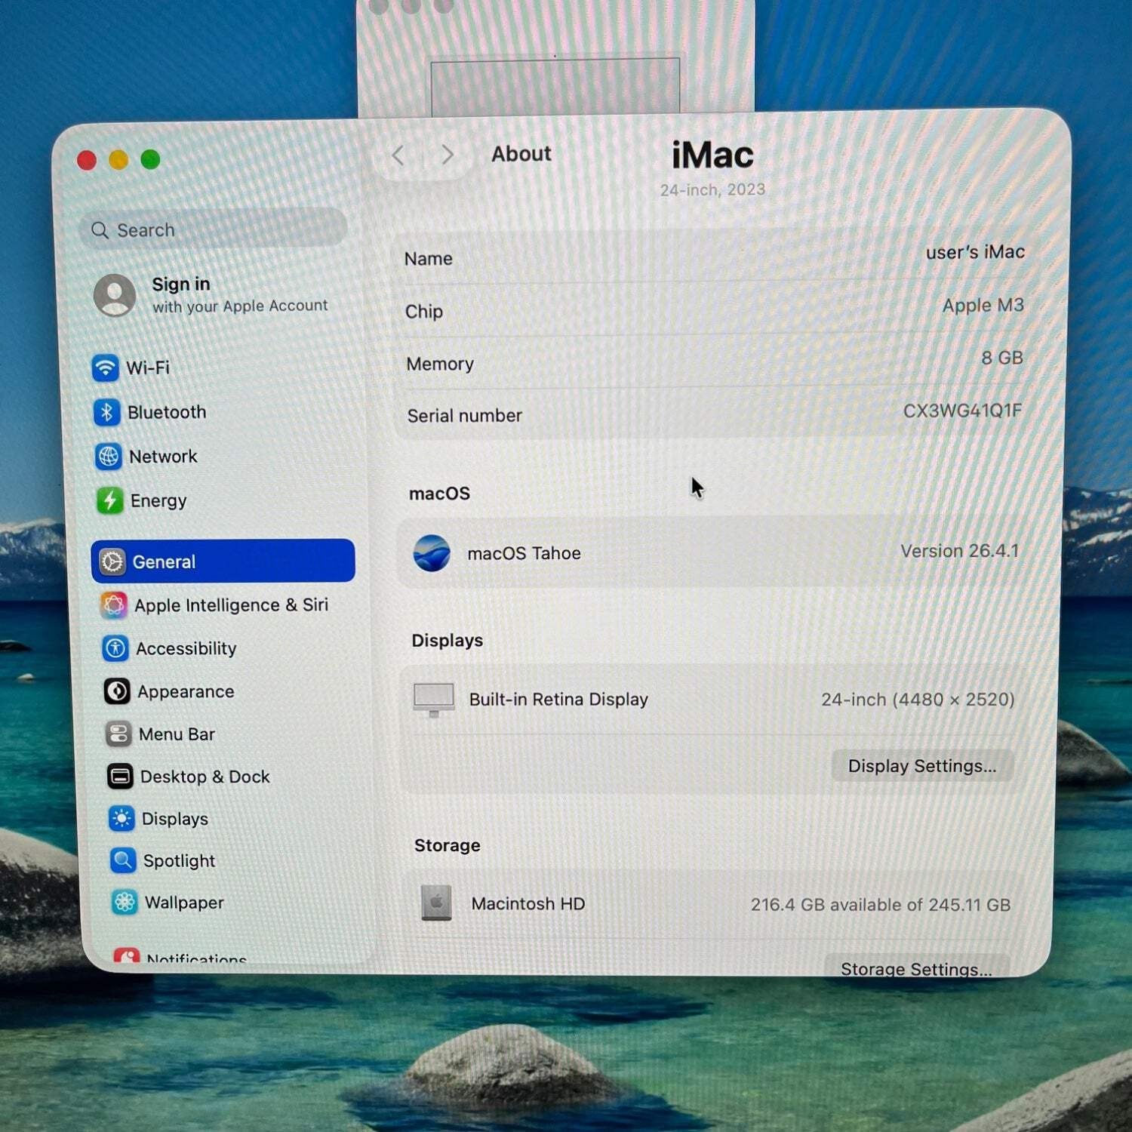The height and width of the screenshot is (1132, 1132).
Task: Focus the Search field
Action: 213,229
